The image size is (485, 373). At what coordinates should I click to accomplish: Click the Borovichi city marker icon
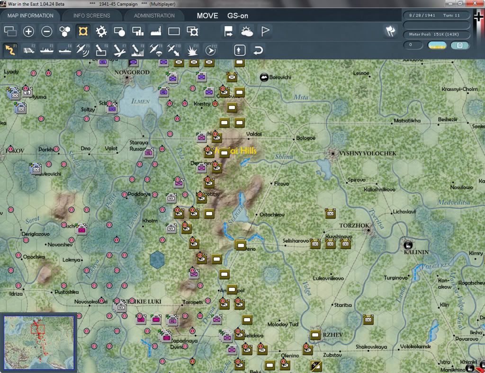click(x=264, y=77)
